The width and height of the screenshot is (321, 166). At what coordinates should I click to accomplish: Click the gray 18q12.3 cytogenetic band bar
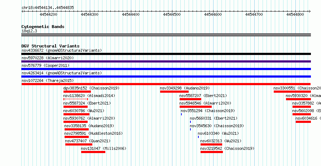tap(166, 35)
